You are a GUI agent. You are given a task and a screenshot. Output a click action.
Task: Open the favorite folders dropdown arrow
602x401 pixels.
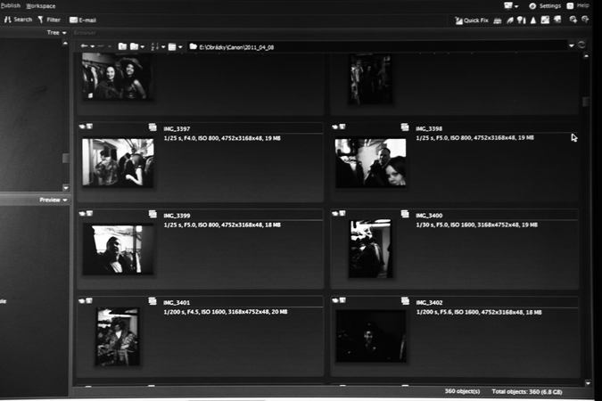(x=143, y=47)
